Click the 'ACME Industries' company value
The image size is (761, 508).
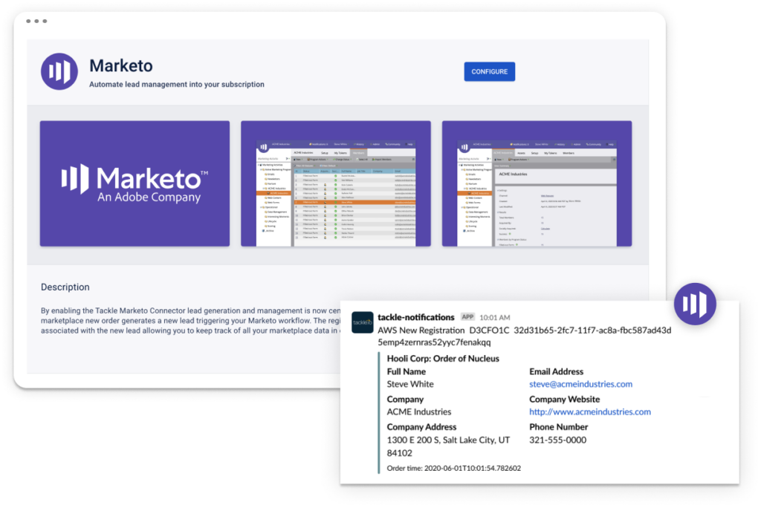coord(419,411)
